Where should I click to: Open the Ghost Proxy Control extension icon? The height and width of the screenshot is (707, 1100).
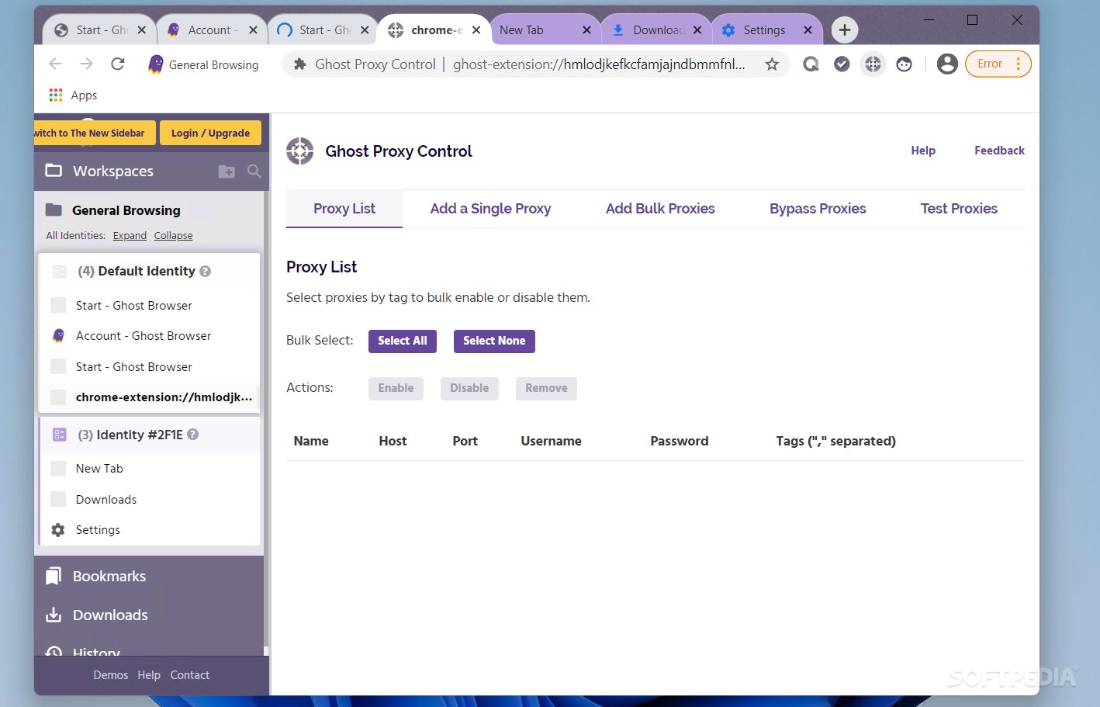pos(873,64)
